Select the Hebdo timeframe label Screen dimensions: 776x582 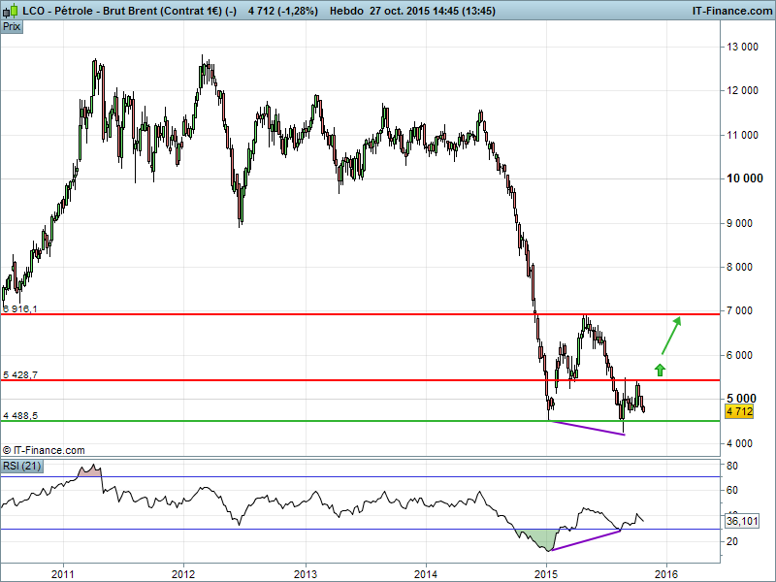346,11
